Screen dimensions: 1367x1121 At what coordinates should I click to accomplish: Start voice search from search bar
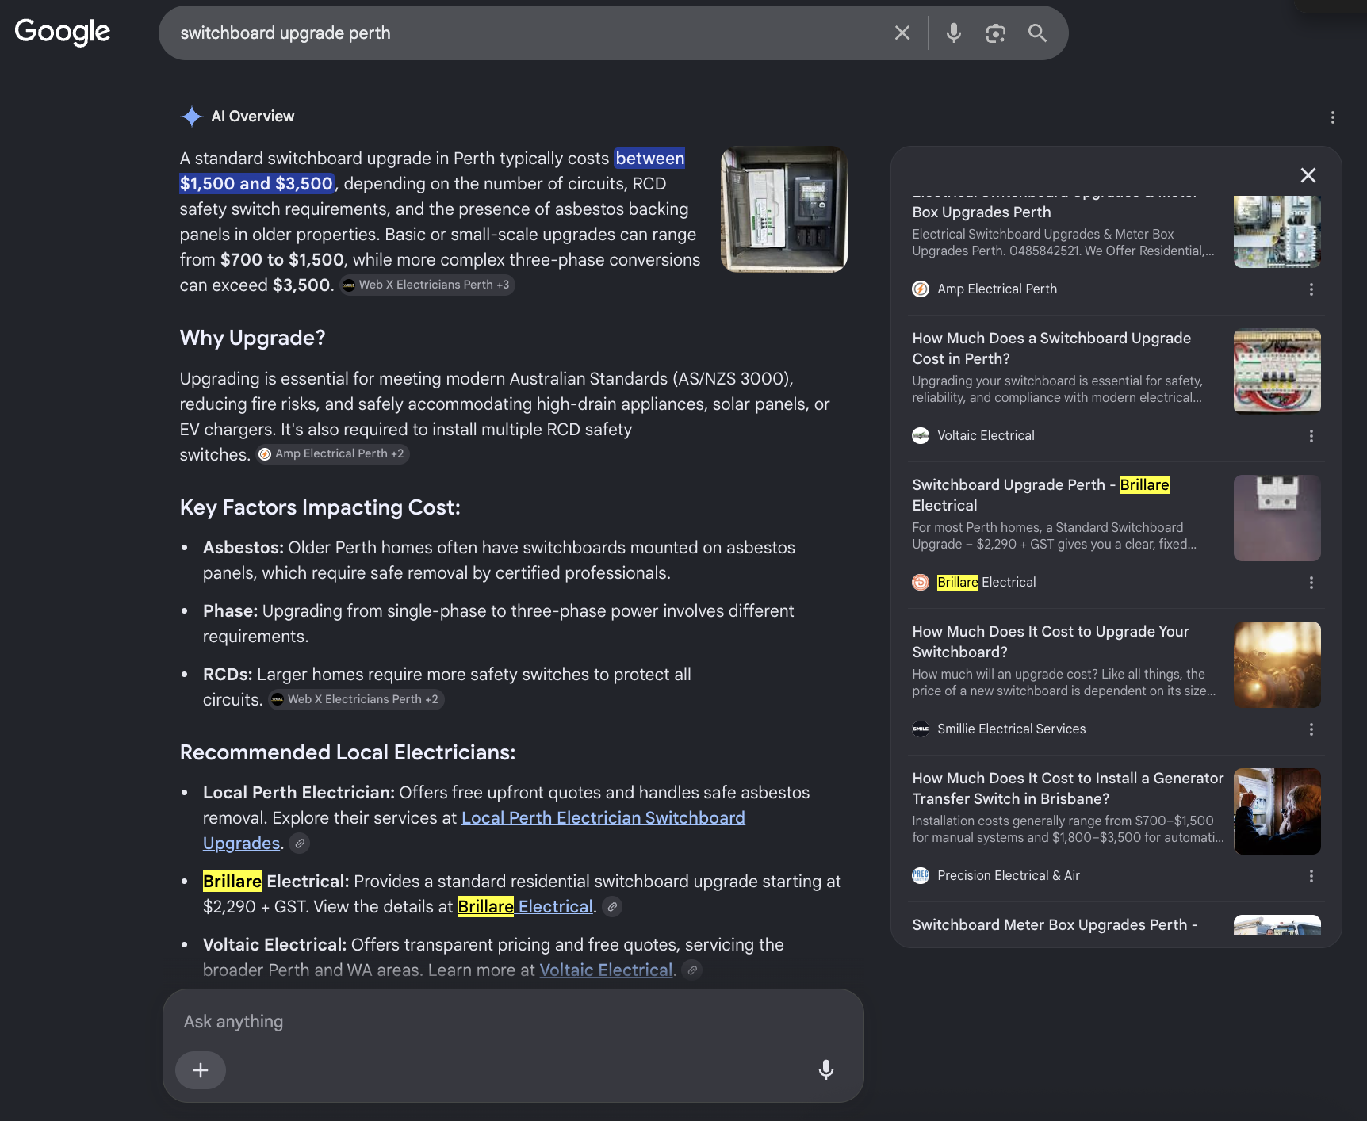pos(954,33)
